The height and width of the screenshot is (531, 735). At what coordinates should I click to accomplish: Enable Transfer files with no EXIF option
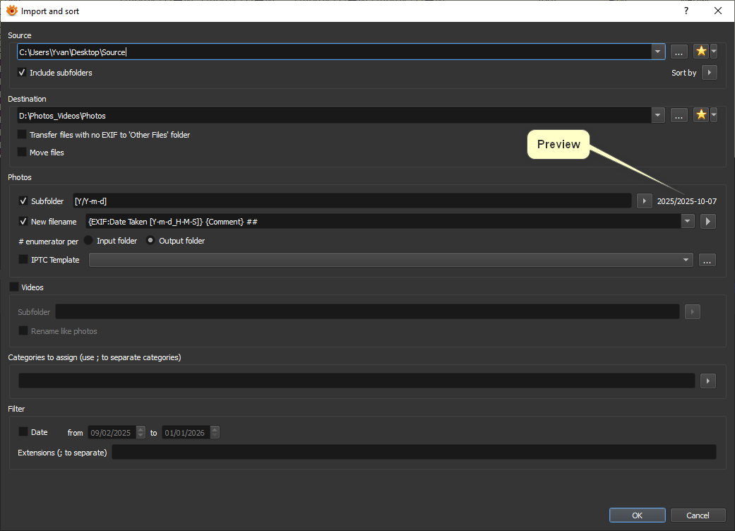pyautogui.click(x=22, y=134)
